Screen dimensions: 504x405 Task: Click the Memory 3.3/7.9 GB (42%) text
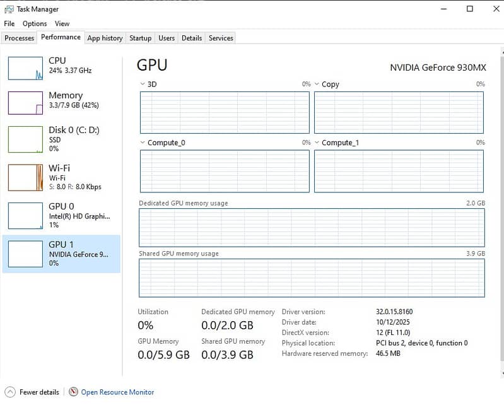[74, 105]
